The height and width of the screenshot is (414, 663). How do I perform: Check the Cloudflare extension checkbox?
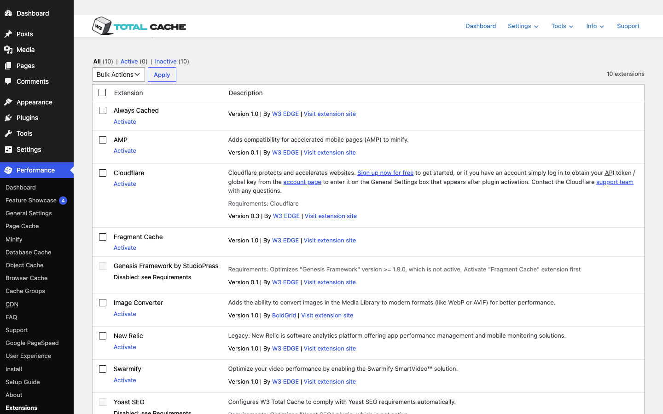(103, 173)
